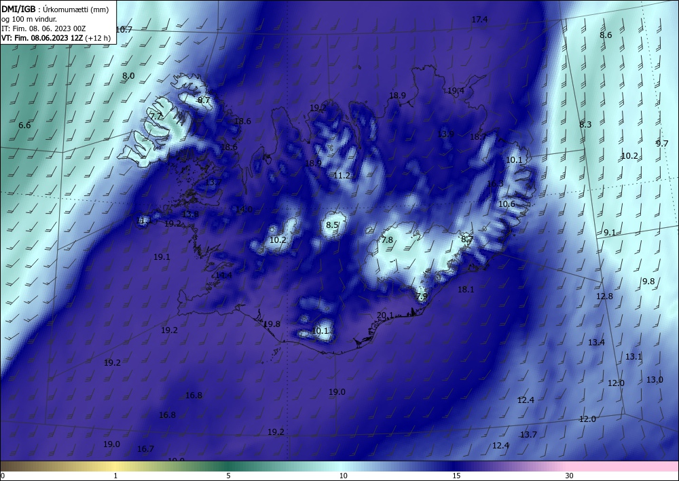Image resolution: width=679 pixels, height=481 pixels.
Task: Click the 10.6 value label
Action: (507, 204)
